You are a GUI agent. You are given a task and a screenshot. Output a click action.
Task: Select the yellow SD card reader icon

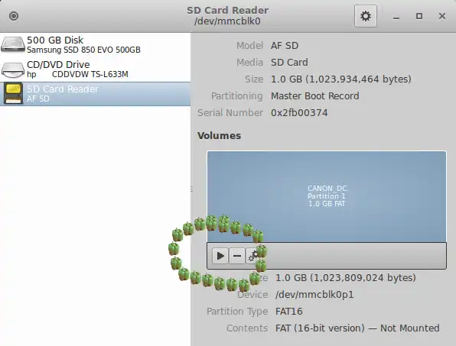13,93
